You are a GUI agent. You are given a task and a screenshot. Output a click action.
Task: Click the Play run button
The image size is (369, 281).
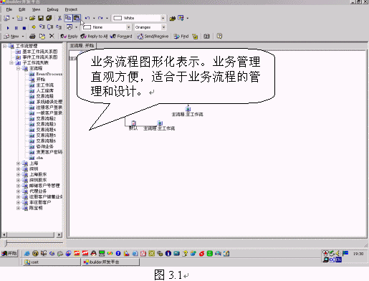pyautogui.click(x=8, y=28)
